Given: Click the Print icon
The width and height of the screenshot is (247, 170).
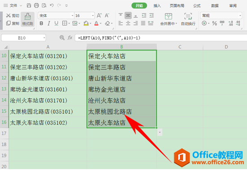Looking at the screenshot, I should click(x=36, y=5).
